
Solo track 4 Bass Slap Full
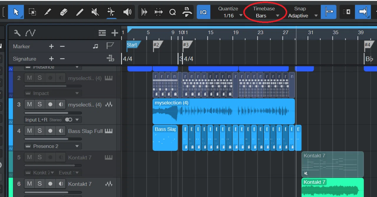39,131
